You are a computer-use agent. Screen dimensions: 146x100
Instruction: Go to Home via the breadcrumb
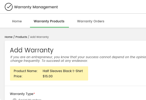point(9,37)
